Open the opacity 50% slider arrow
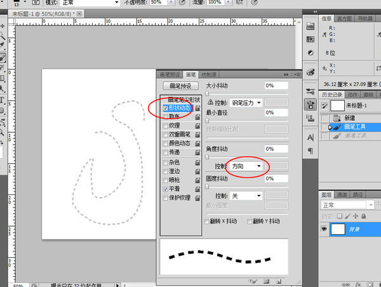 click(171, 2)
